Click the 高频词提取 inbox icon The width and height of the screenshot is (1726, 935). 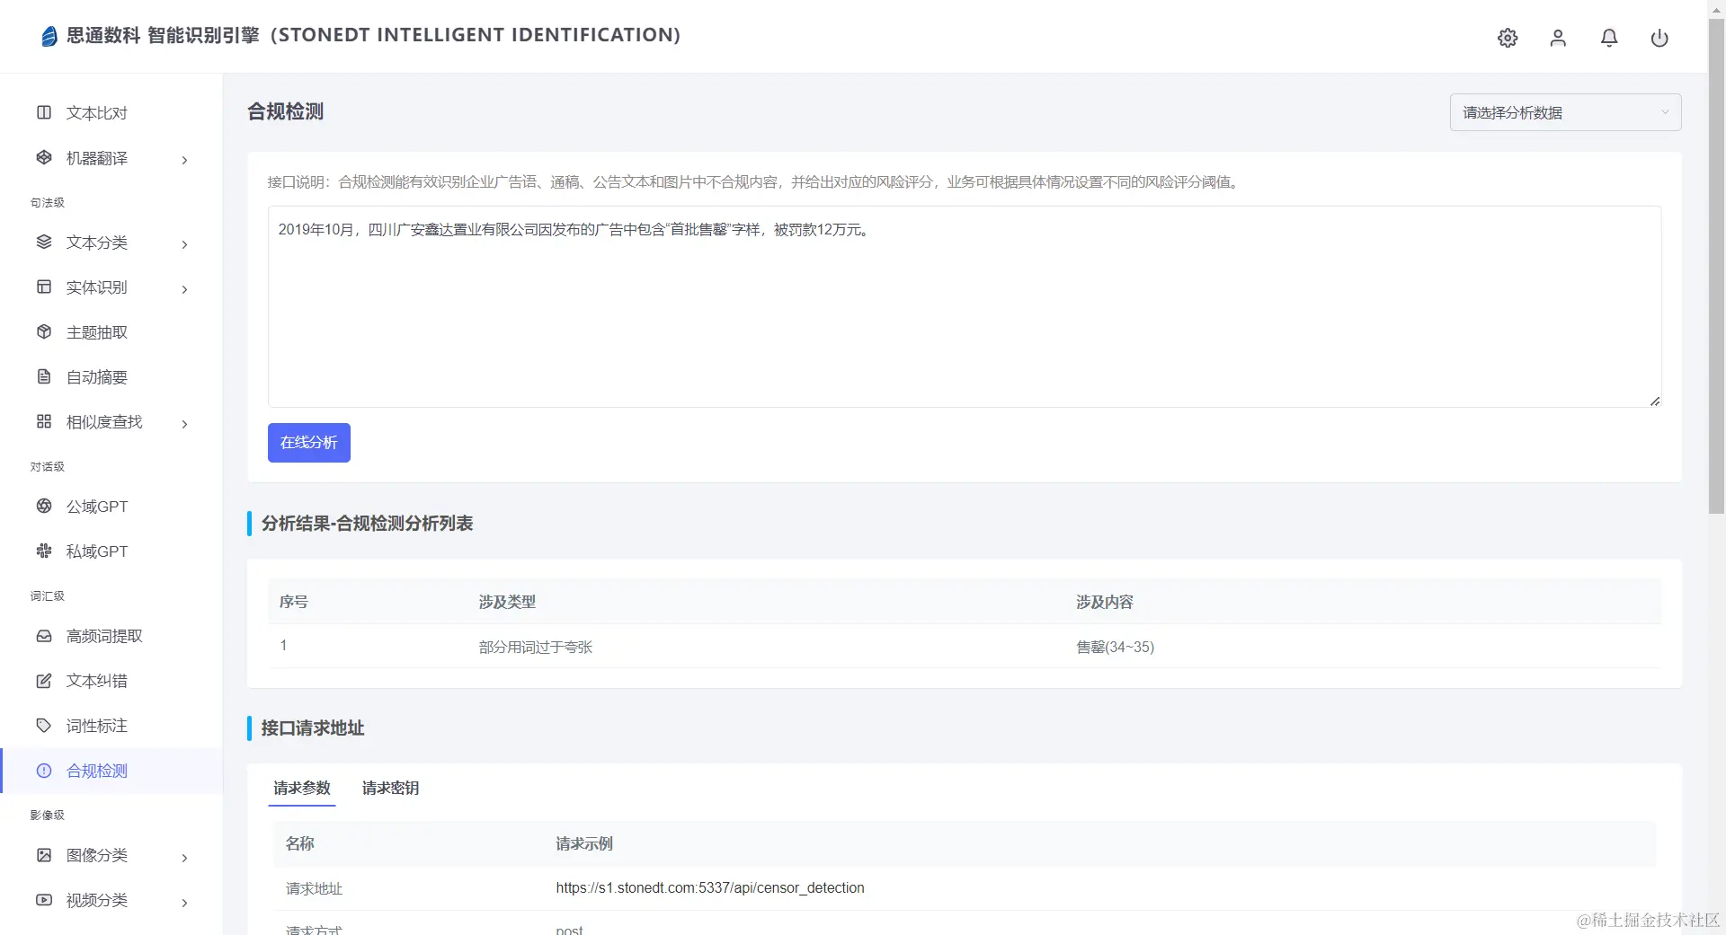44,635
